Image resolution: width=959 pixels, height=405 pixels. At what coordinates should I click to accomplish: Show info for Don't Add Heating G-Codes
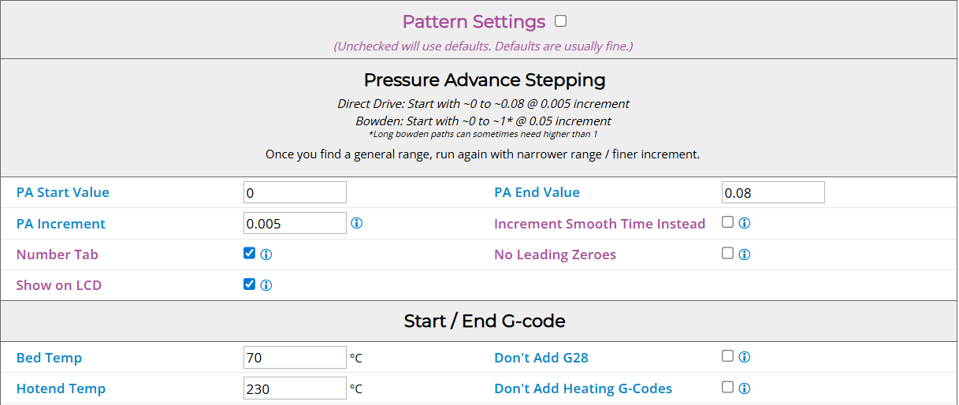[745, 388]
